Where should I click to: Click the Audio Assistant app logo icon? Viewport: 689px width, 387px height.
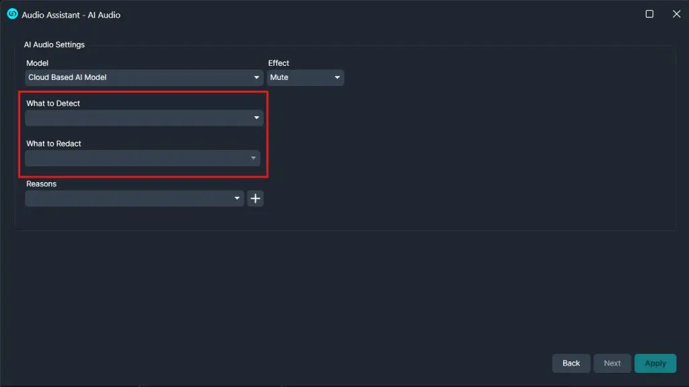click(12, 14)
